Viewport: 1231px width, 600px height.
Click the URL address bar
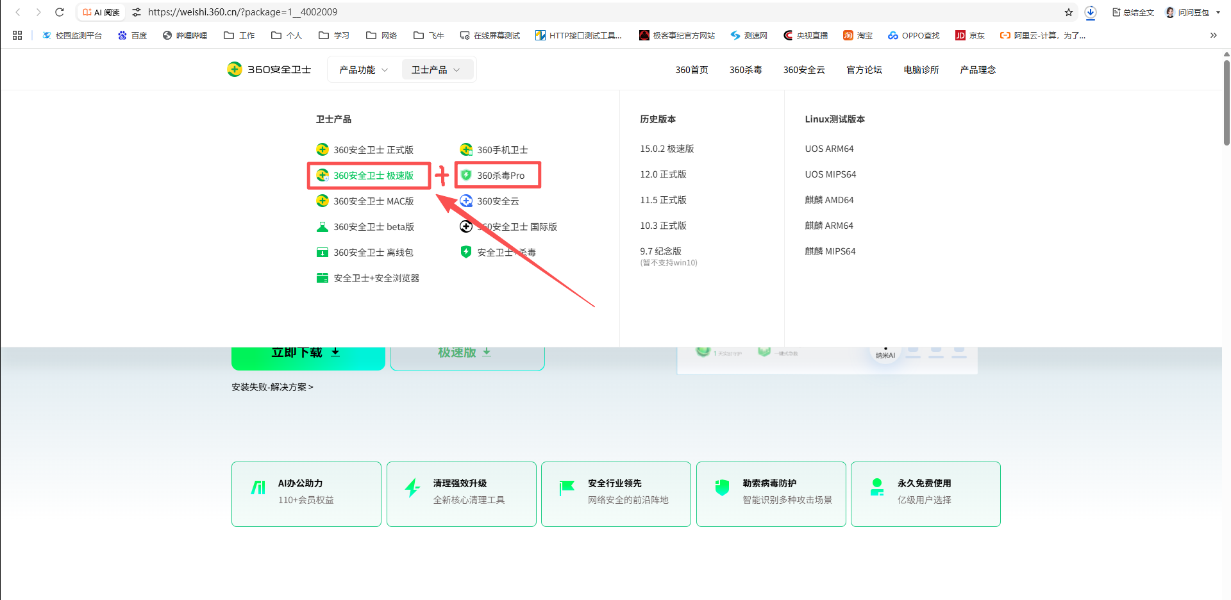tap(577, 12)
